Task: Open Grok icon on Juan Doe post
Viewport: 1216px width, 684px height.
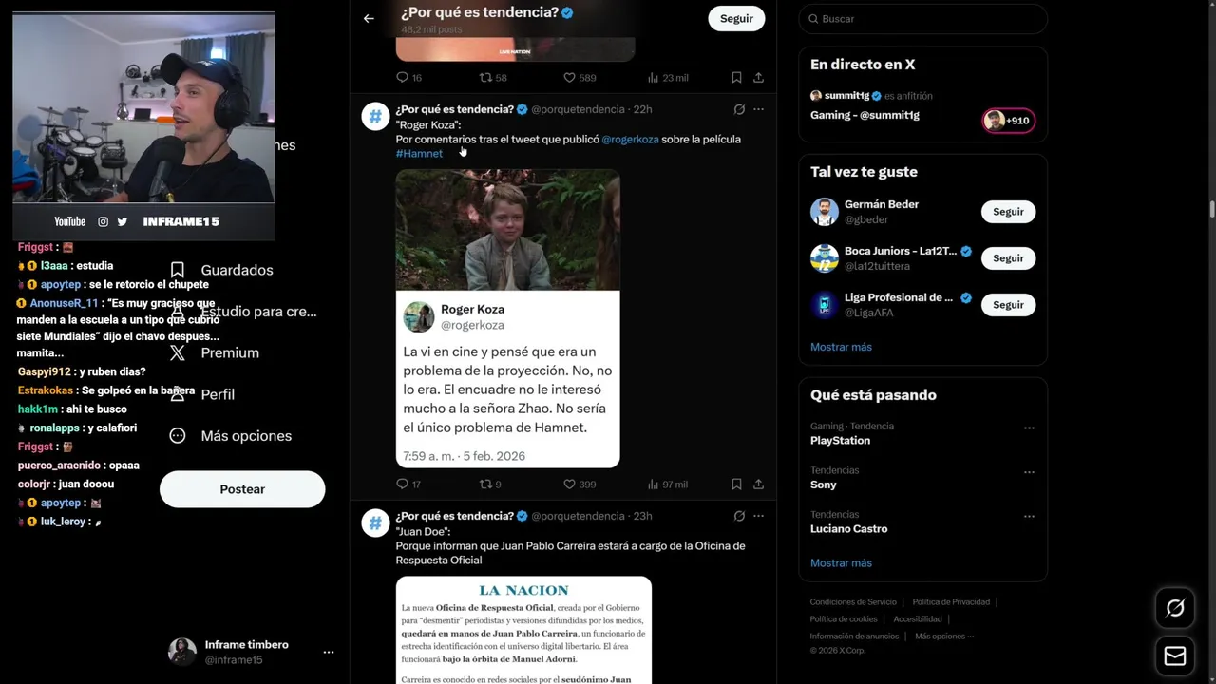Action: 739,516
